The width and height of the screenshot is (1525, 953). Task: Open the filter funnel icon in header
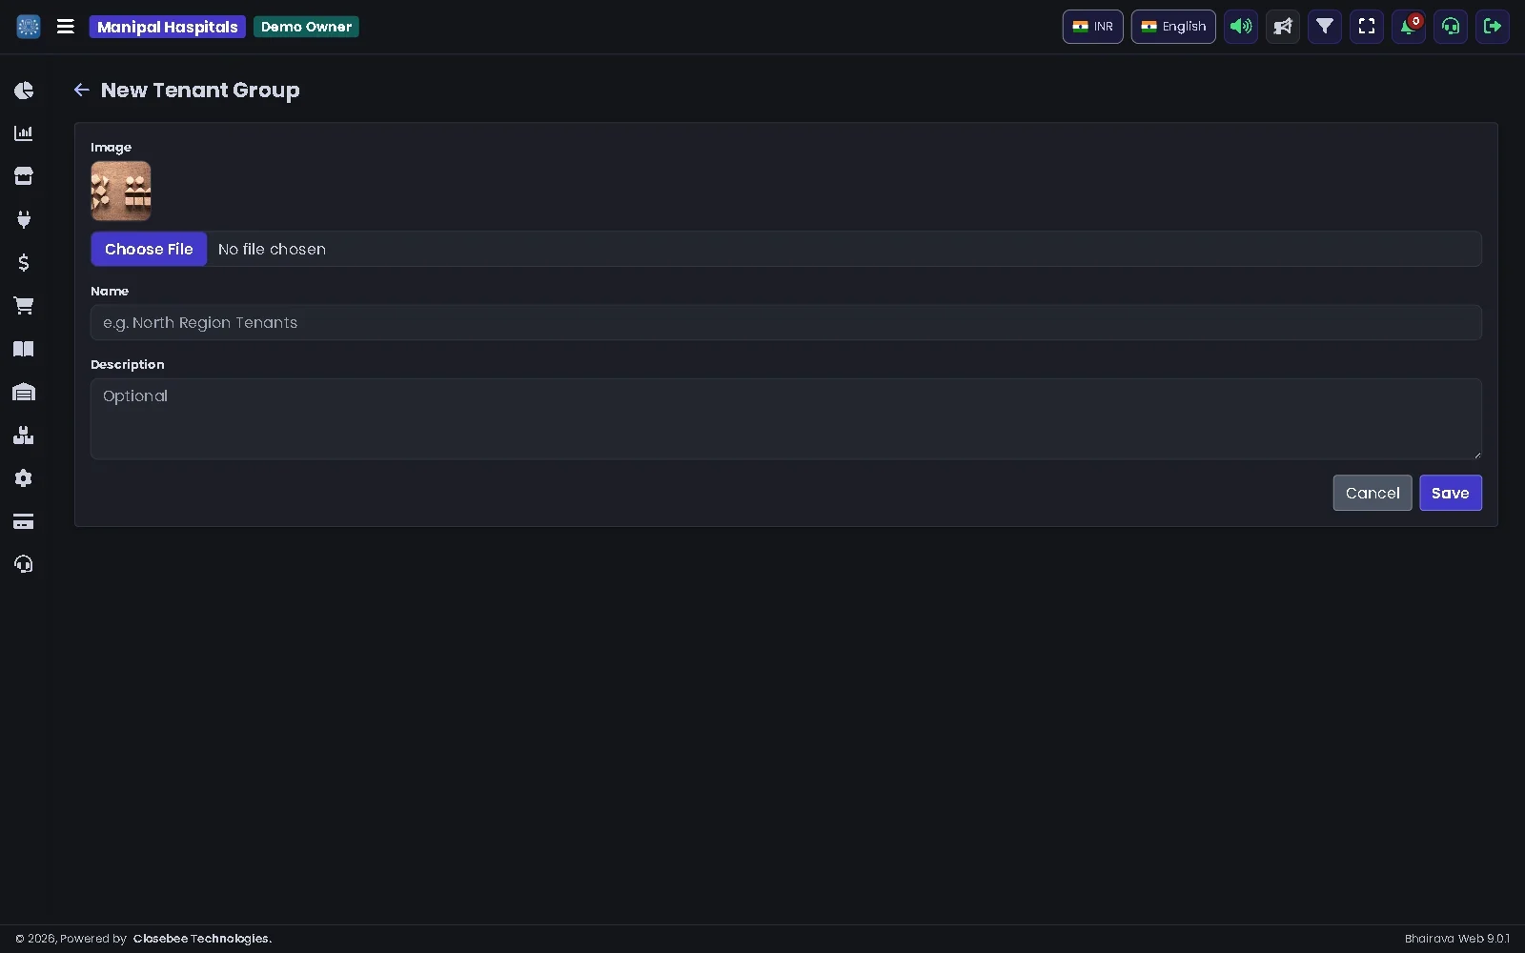pyautogui.click(x=1325, y=27)
